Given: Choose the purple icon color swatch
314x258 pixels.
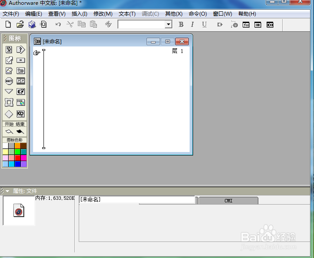Looking at the screenshot, I should click(23, 164).
